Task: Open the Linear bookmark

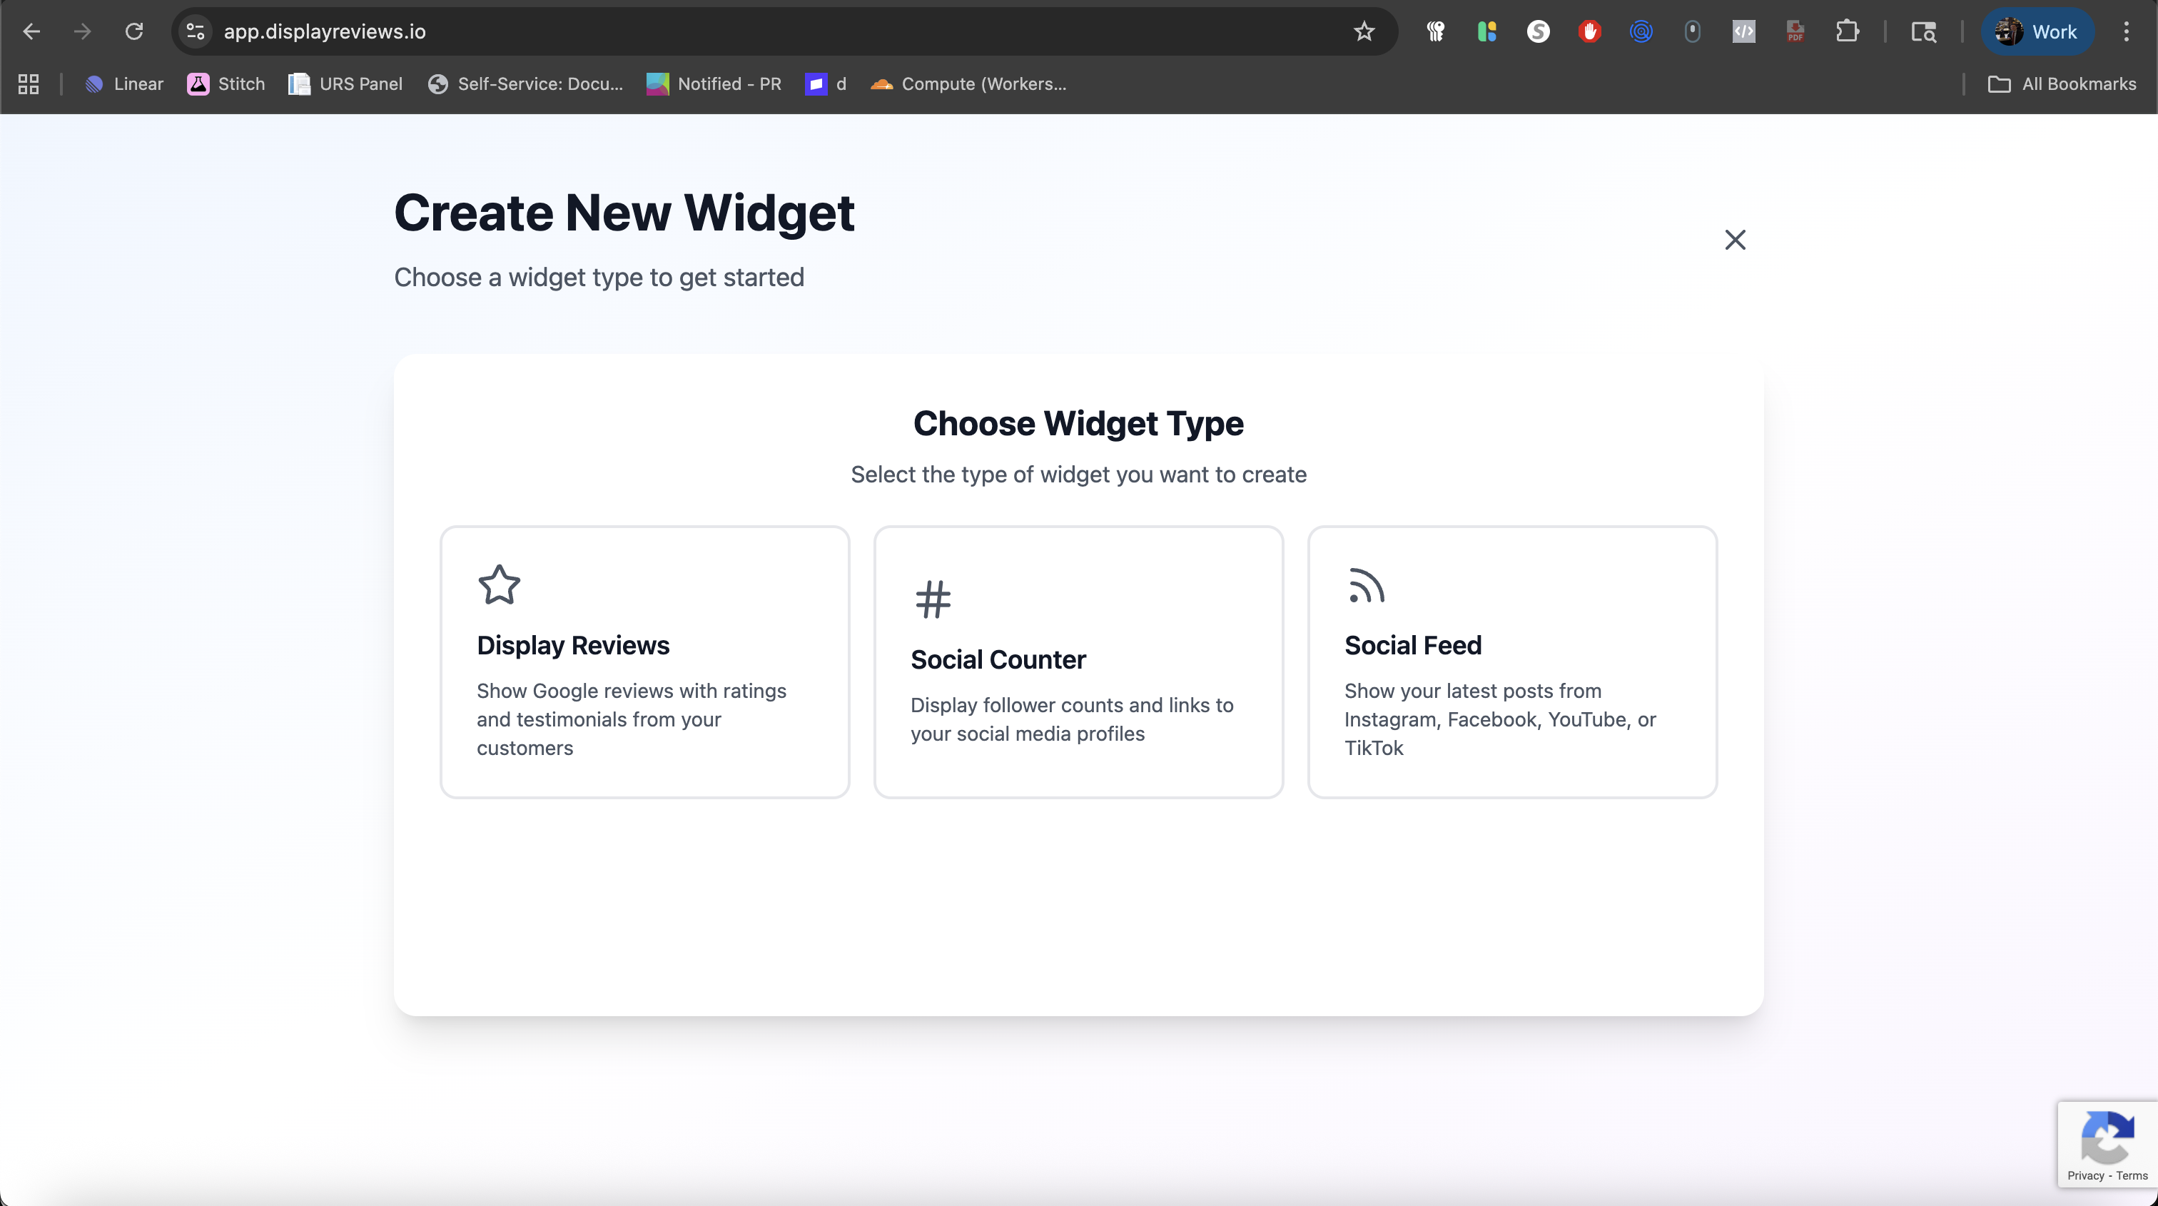Action: point(124,83)
